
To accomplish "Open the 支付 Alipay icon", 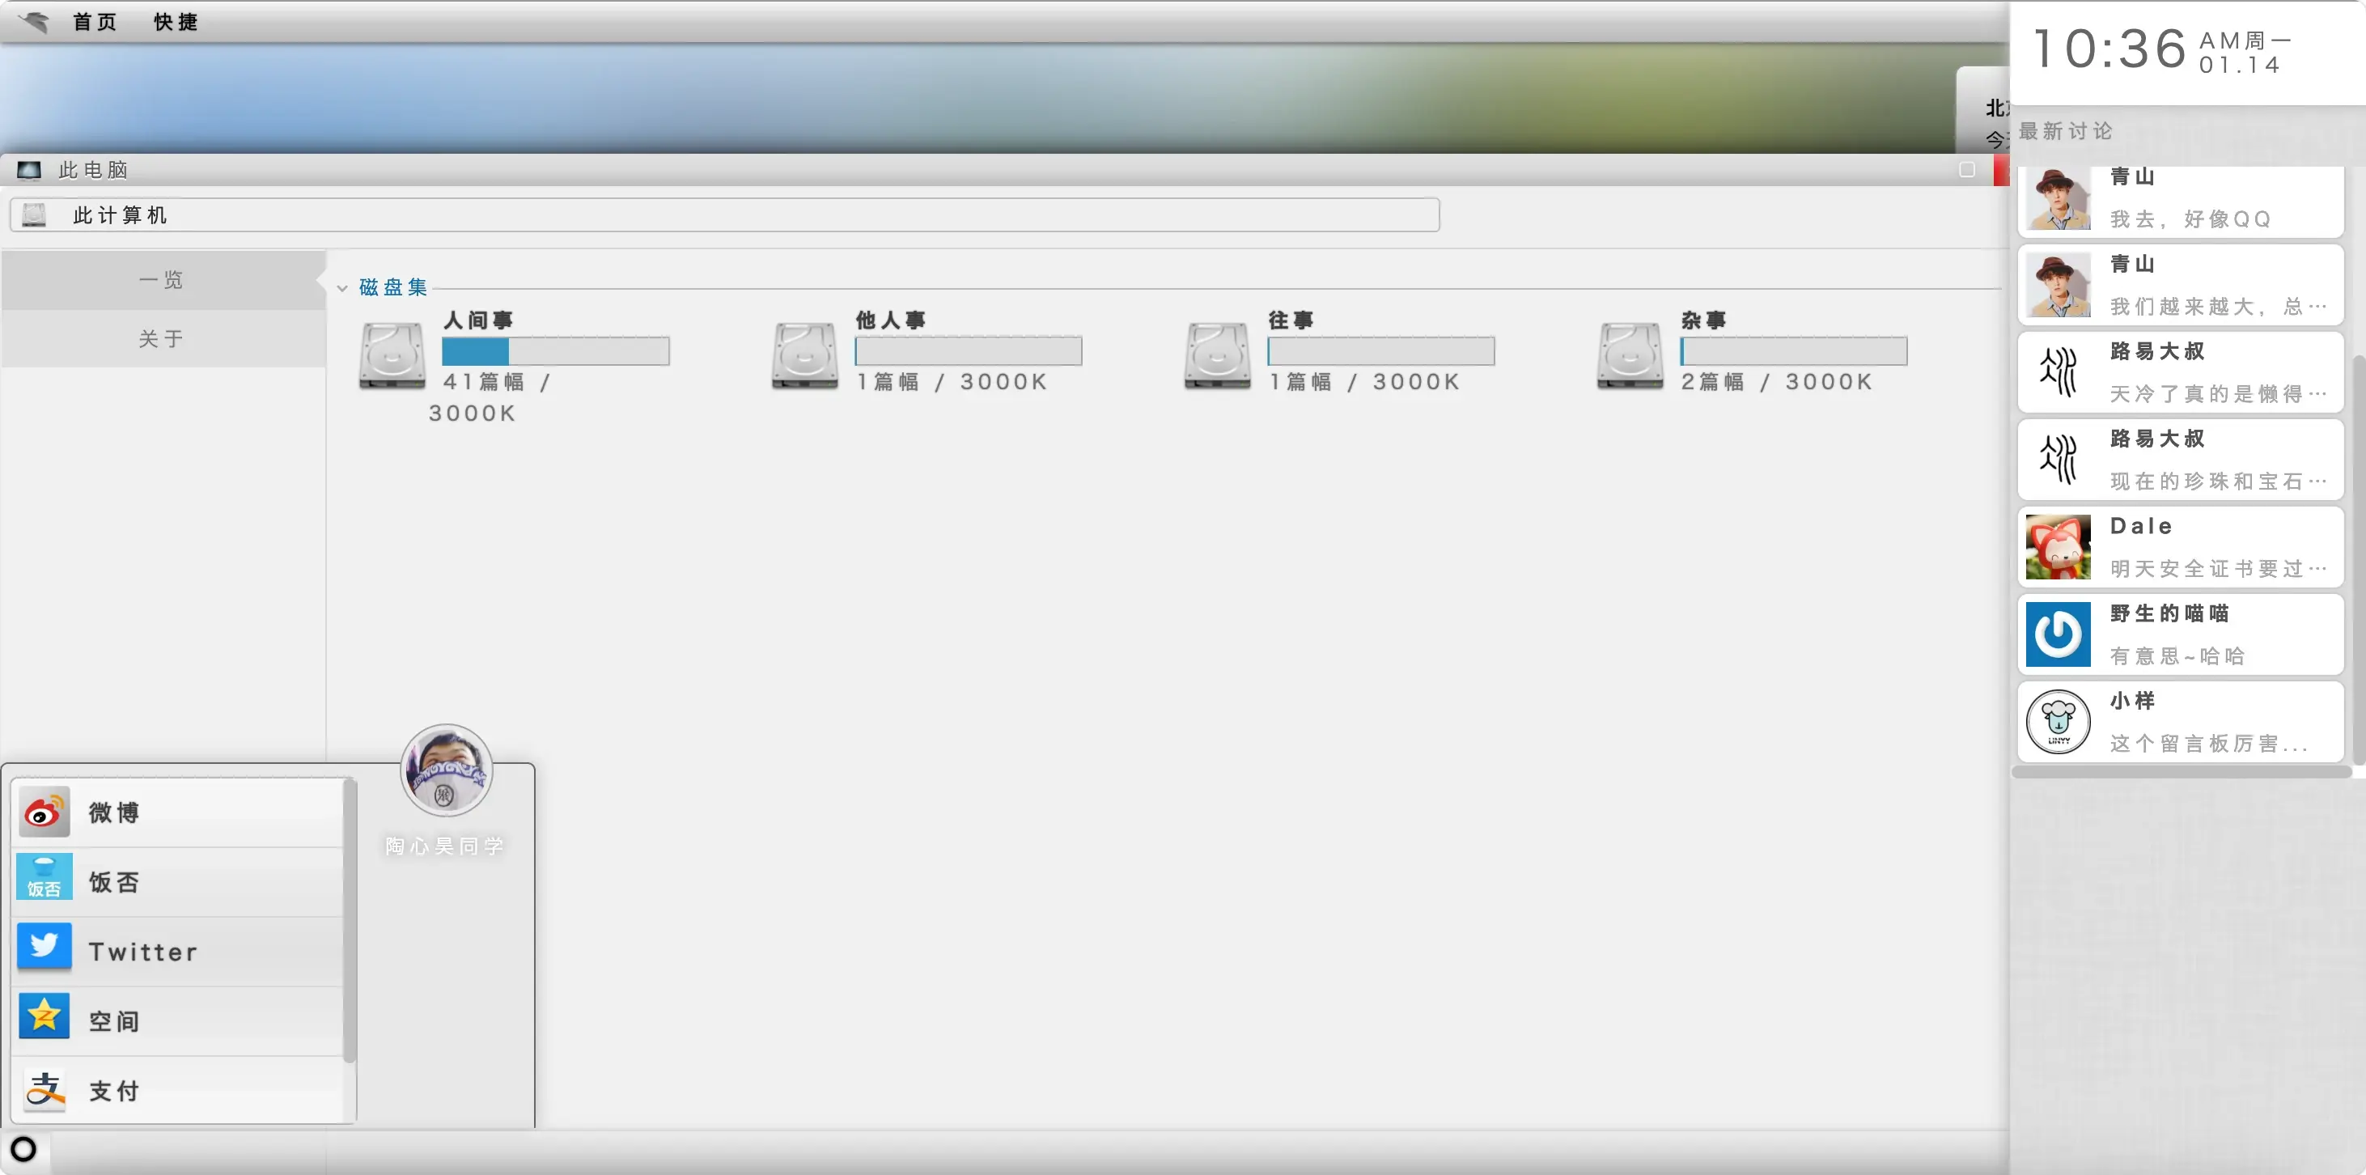I will (x=44, y=1089).
